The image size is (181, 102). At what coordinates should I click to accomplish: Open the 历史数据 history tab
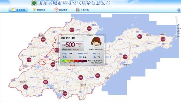pos(61,10)
